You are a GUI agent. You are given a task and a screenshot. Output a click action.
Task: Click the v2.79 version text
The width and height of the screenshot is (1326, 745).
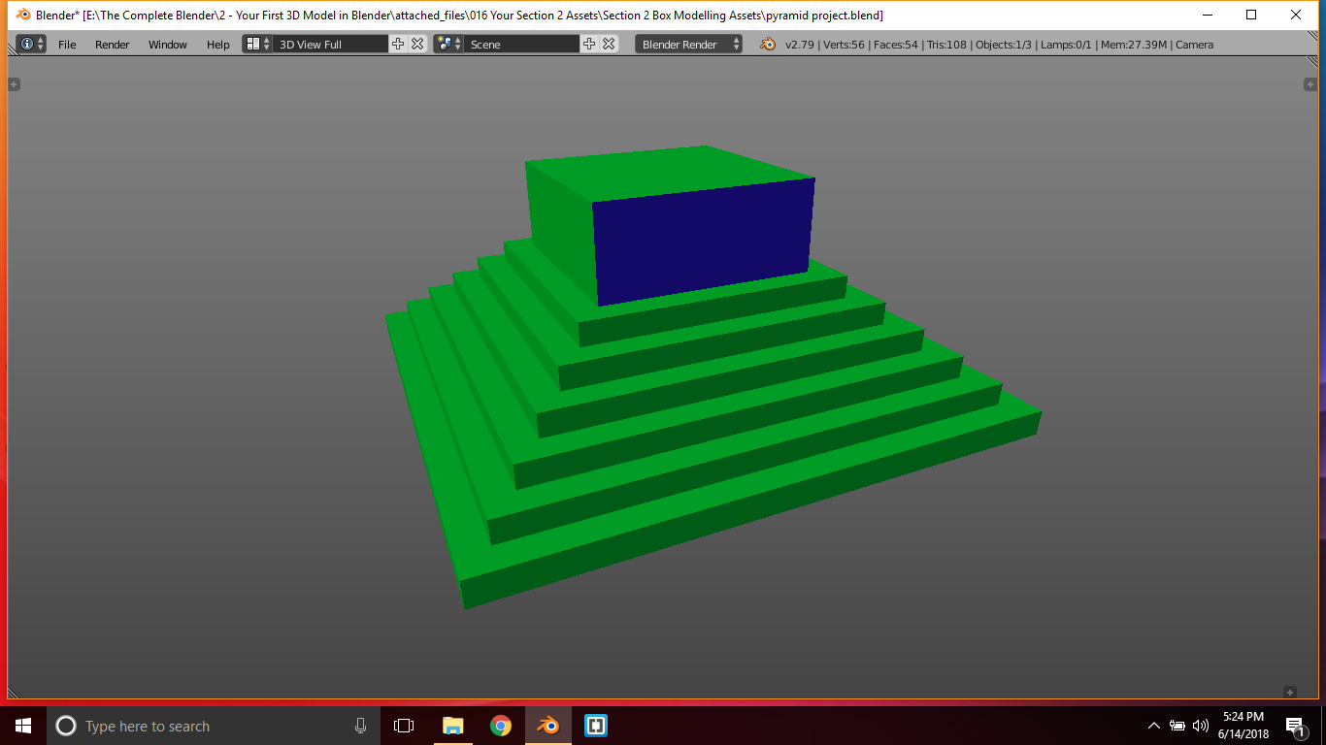(x=799, y=45)
